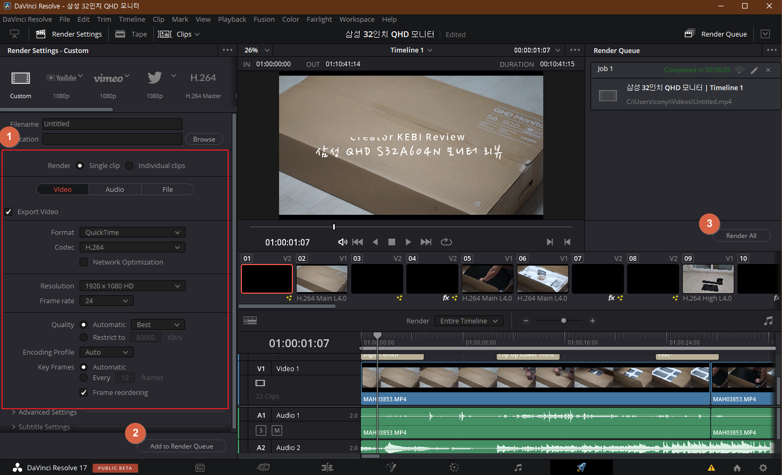Switch to Audio settings tab
Image resolution: width=782 pixels, height=475 pixels.
point(115,189)
